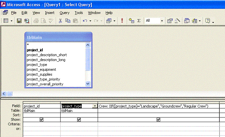Open the File menu
225x137 pixels.
[x=14, y=13]
